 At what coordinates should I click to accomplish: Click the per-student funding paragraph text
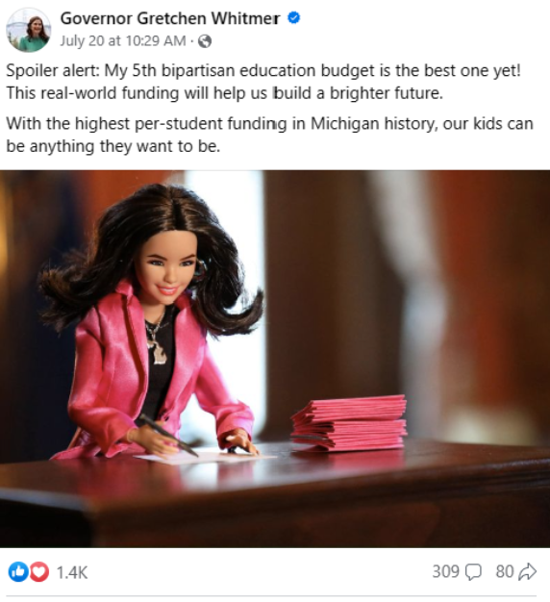point(269,136)
